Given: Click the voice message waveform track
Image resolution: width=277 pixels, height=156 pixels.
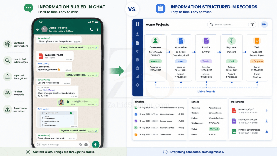Looking at the screenshot, I should coord(84,102).
